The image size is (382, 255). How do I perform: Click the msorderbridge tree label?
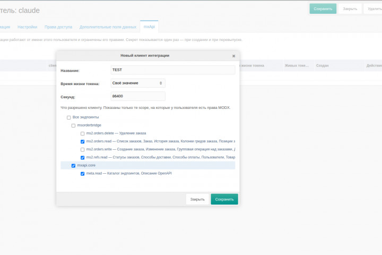pos(89,125)
